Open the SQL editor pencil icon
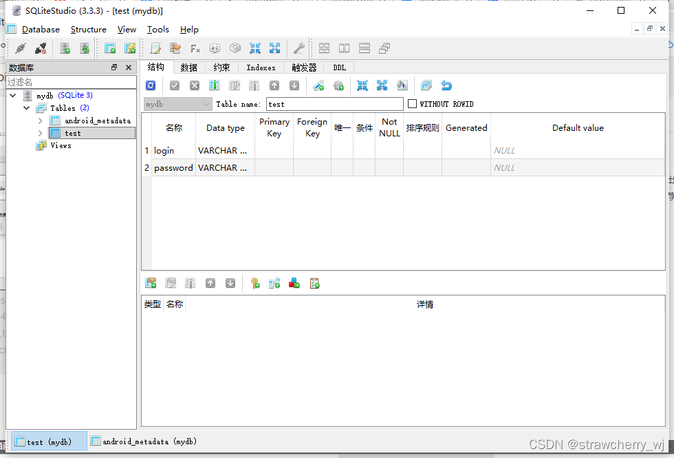The height and width of the screenshot is (458, 674). (x=155, y=48)
